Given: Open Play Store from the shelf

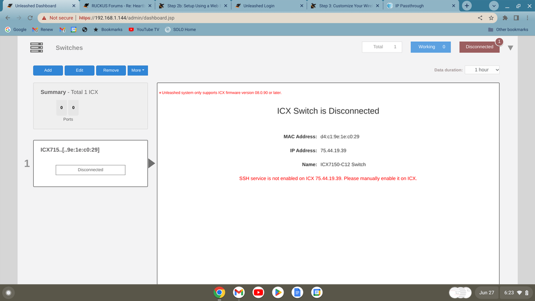Looking at the screenshot, I should (278, 292).
